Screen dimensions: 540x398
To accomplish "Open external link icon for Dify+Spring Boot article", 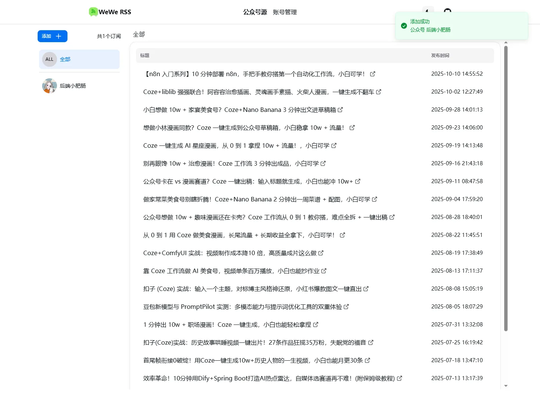I will (x=400, y=378).
